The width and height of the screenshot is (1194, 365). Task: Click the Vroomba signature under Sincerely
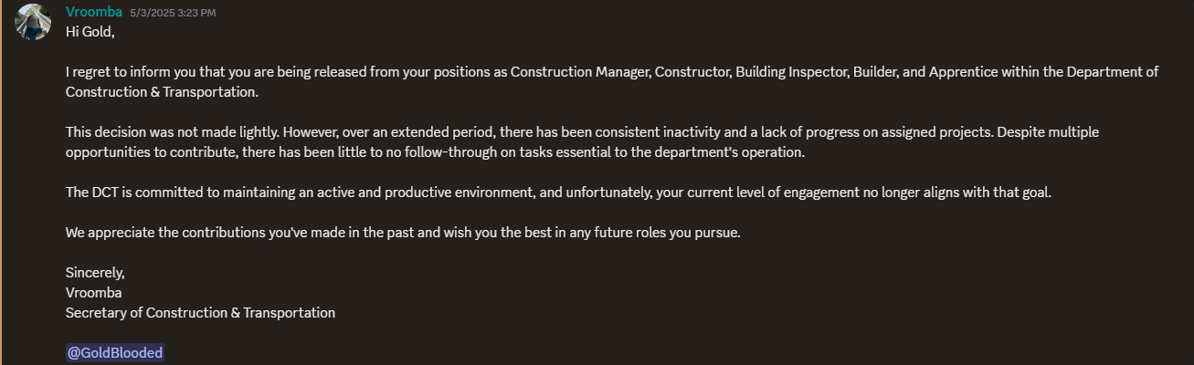click(94, 293)
